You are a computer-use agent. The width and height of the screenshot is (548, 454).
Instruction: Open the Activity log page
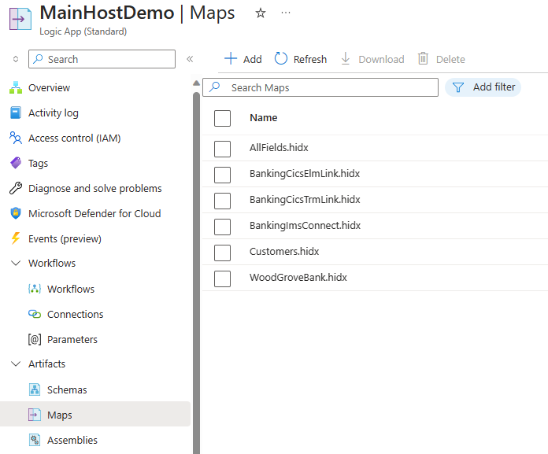pyautogui.click(x=54, y=113)
